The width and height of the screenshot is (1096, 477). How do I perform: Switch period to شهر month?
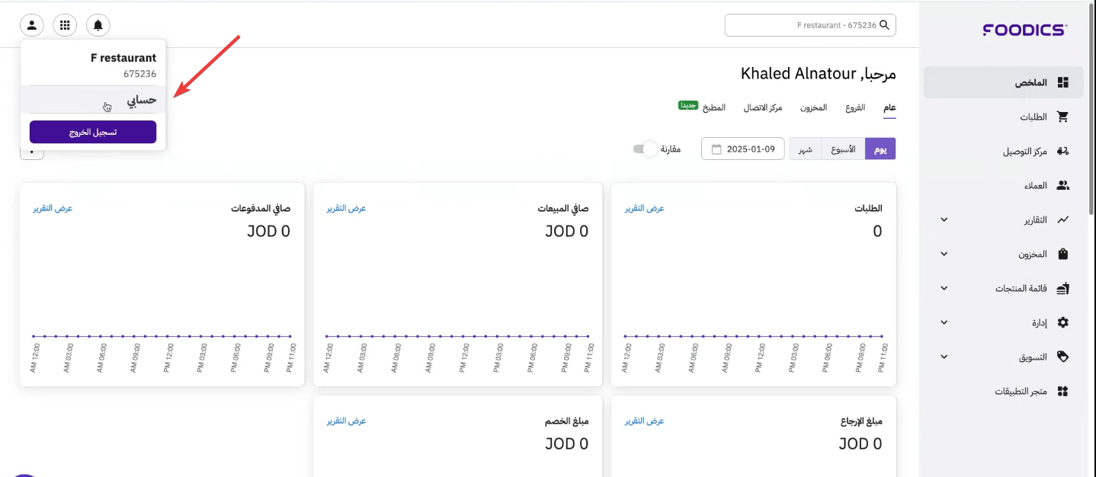pos(805,149)
